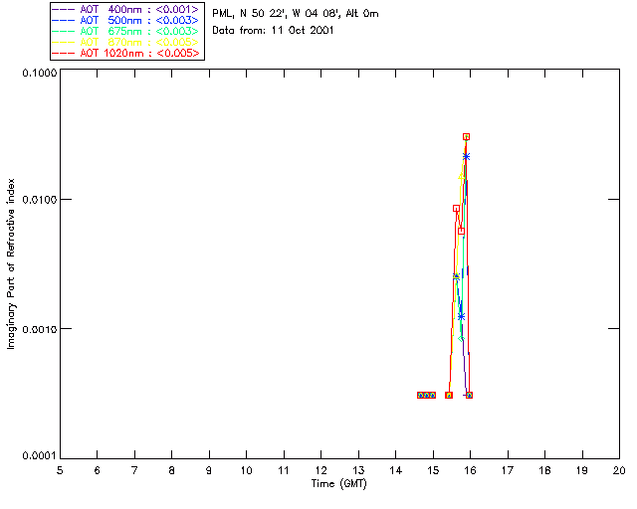Click the x-axis tick label 5
This screenshot has height=509, width=637.
[x=60, y=470]
